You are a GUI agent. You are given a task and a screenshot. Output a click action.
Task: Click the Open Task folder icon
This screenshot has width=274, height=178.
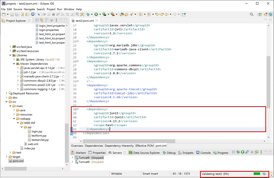point(126,14)
